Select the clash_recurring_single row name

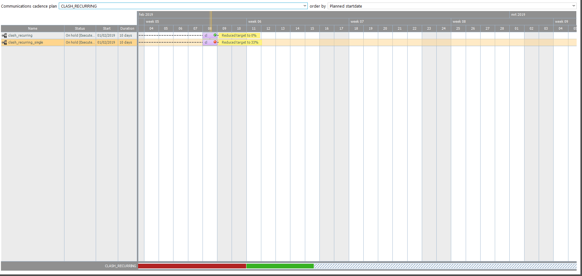pyautogui.click(x=26, y=42)
